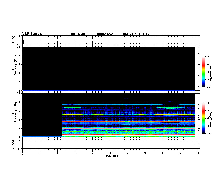Image resolution: width=223 pixels, height=172 pixels.
Task: Click the ch.1 black spectrogram panel
Action: 109,69
